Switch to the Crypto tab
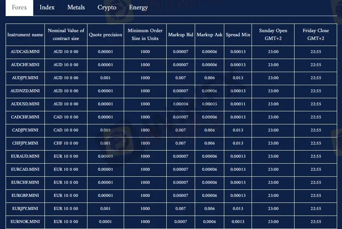Screen dimensions: 342x229 click(107, 7)
